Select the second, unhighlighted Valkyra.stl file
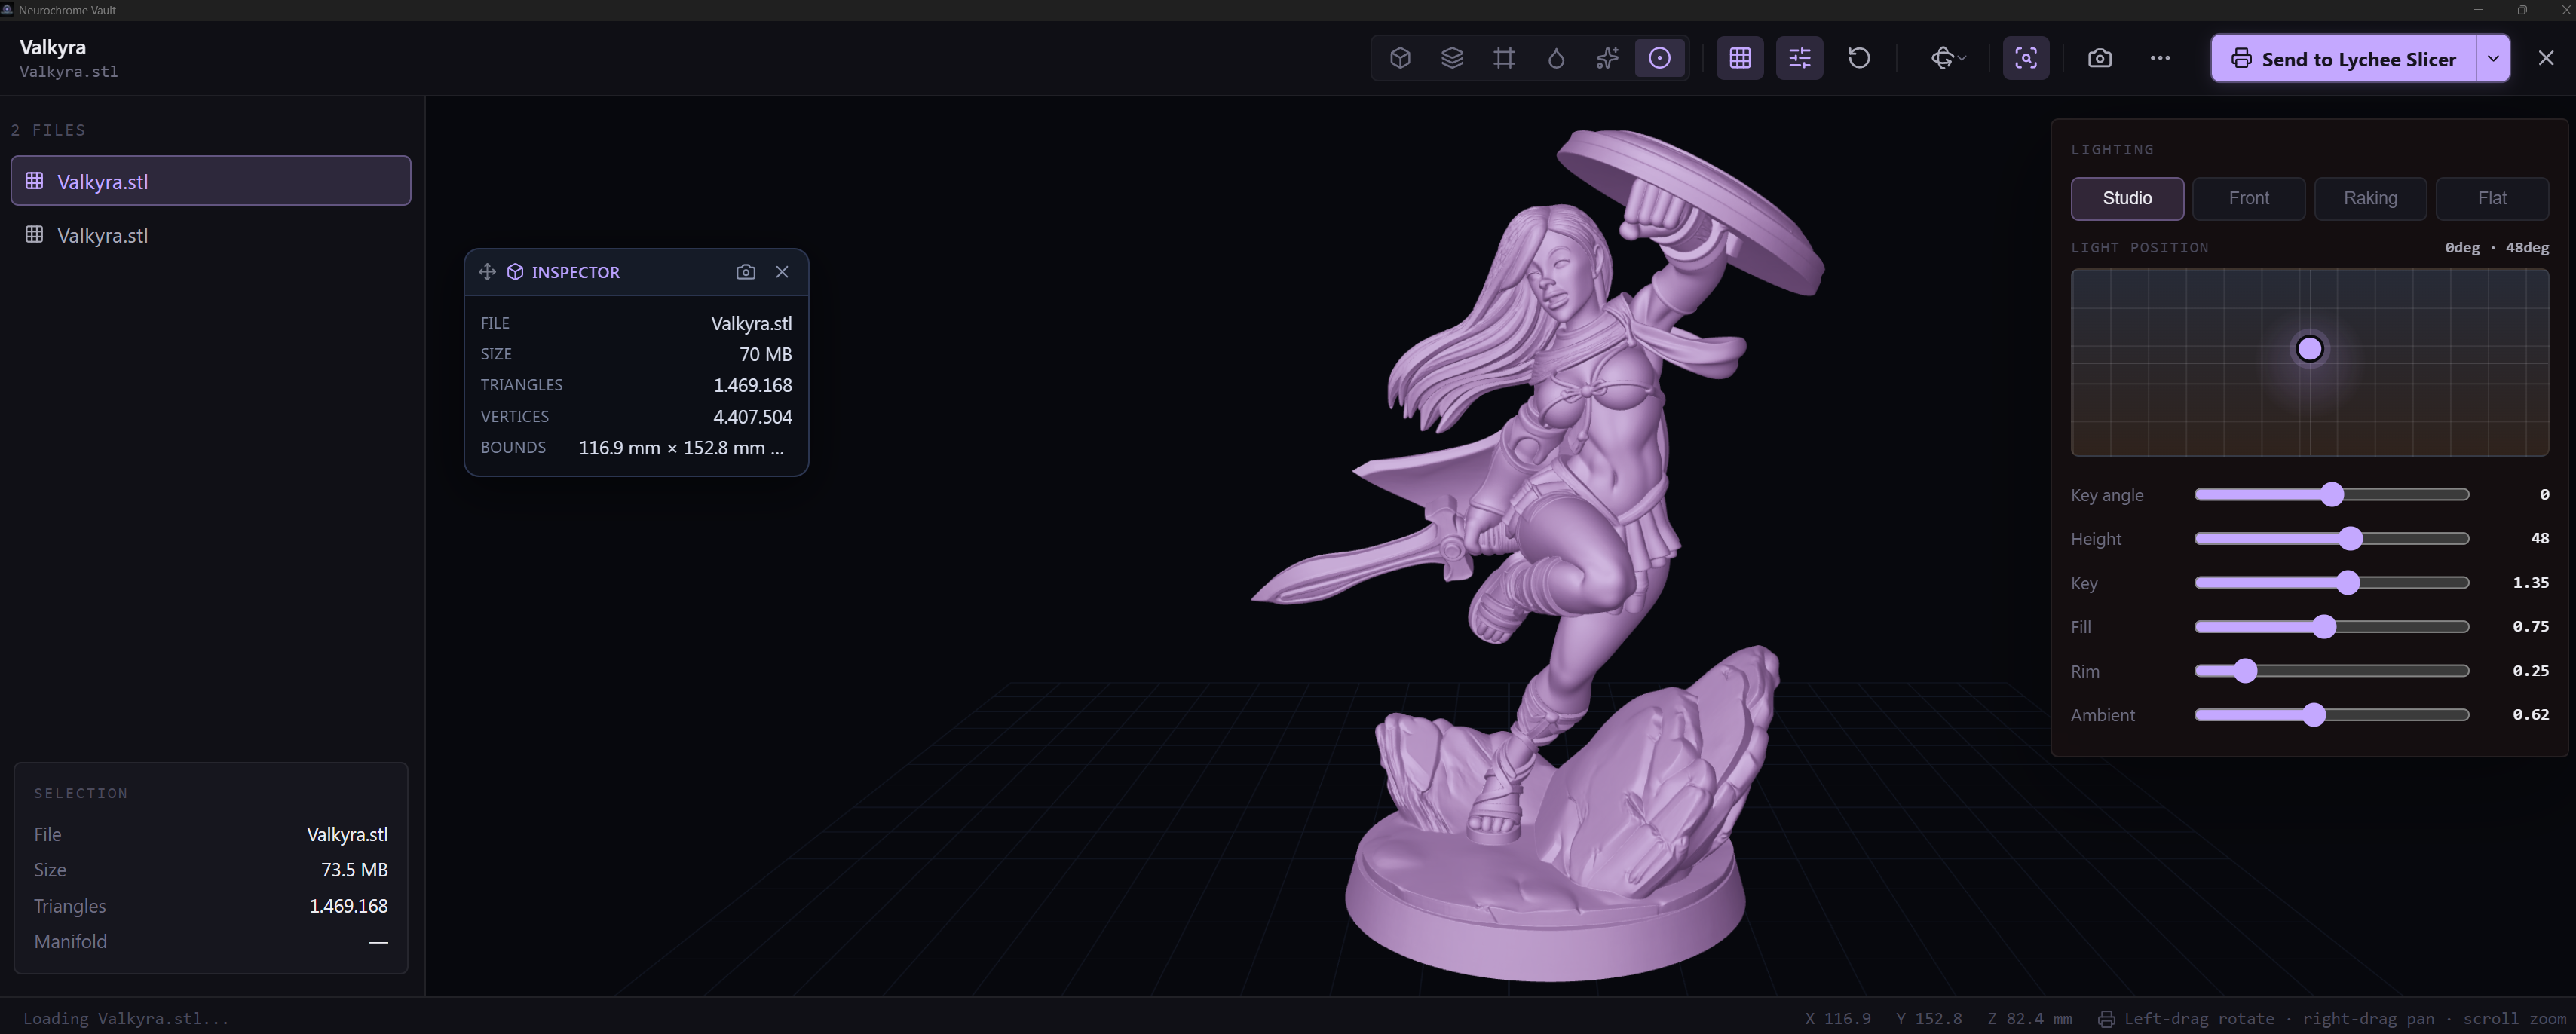This screenshot has width=2576, height=1034. (x=211, y=235)
